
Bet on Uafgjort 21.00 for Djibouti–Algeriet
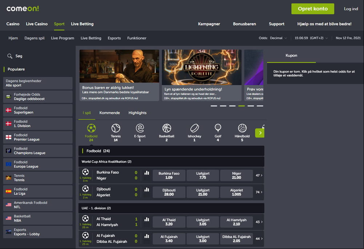[x=203, y=192]
